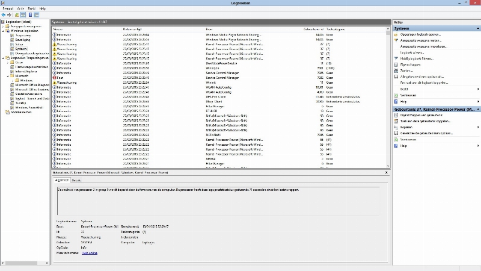Viewport: 481px width, 271px height.
Task: Collapse Logboeken Toepassingen en services node
Action: click(3, 58)
